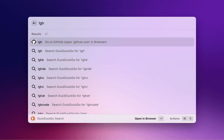
Task: Click the K shortcut key badge
Action: point(191,119)
